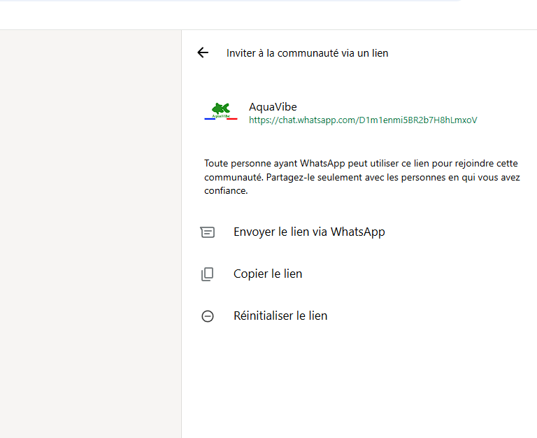537x438 pixels.
Task: Click the red underline of the AquaVibe logo
Action: pos(232,119)
